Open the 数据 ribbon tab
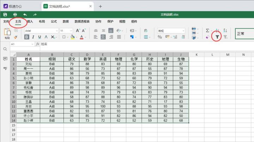Viewport: 254px width, 142px height. tap(66, 21)
